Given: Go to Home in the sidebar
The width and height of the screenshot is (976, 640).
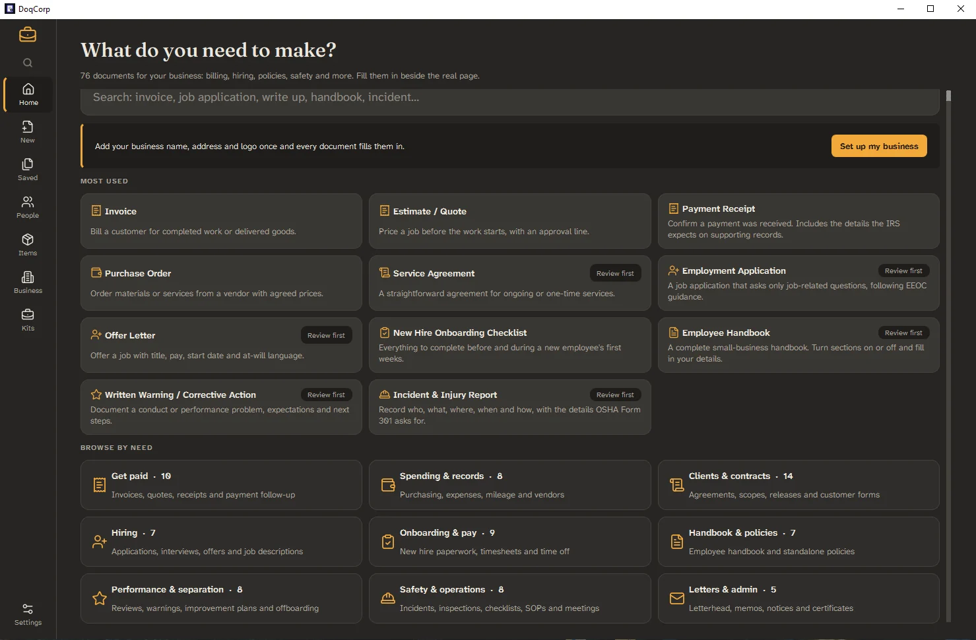Looking at the screenshot, I should tap(28, 94).
